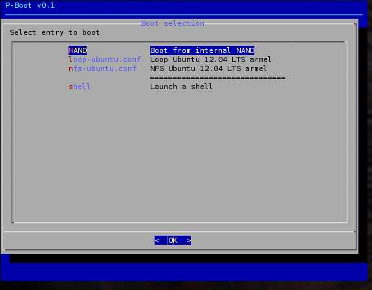
Task: Click the 'Boot selection' dialog title
Action: [173, 23]
